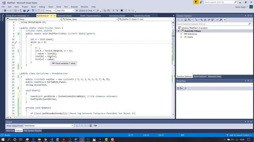Click the Save icon in the toolbar

(x=24, y=11)
